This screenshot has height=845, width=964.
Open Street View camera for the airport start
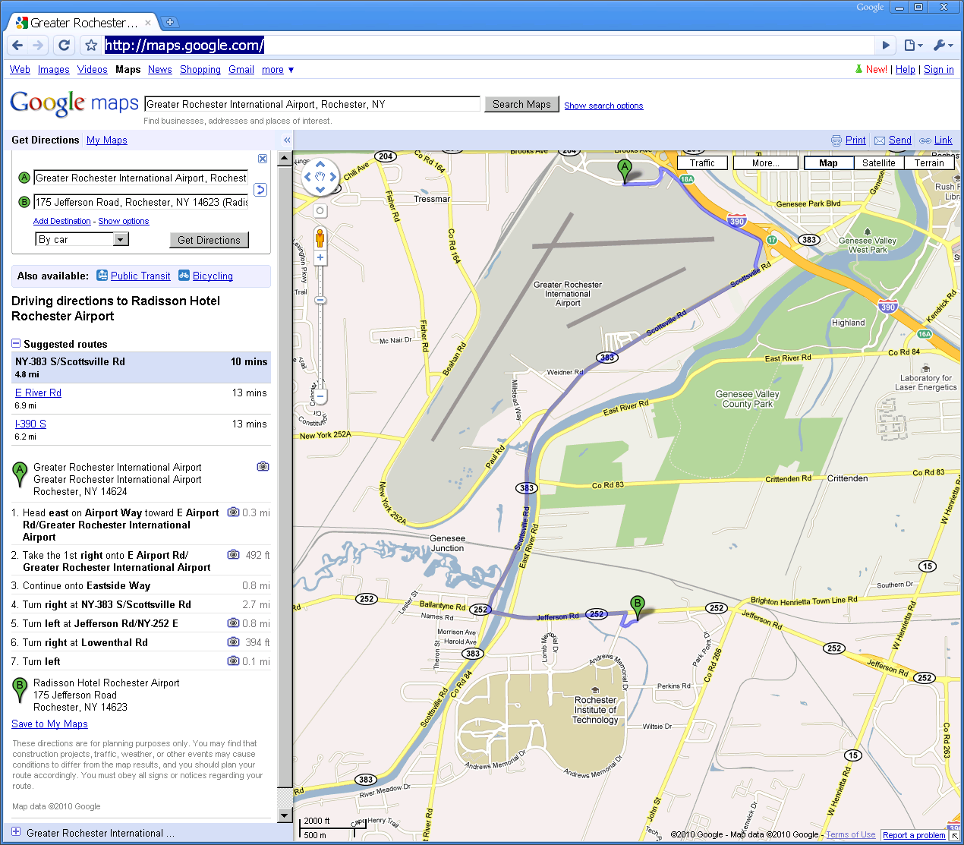coord(263,466)
